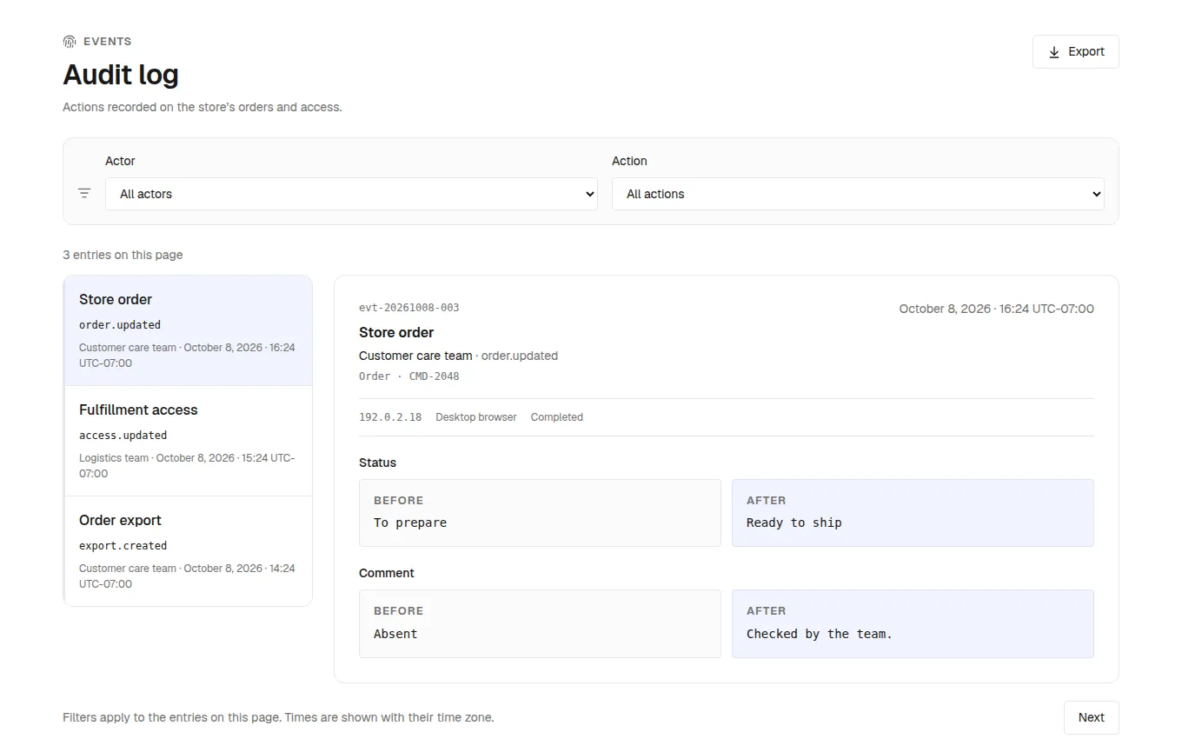Viewport: 1182px width, 739px height.
Task: Click the '3 entries on this page' count
Action: coord(123,255)
